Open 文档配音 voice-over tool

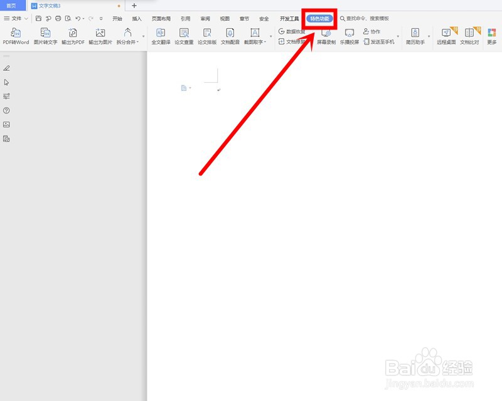tap(230, 36)
